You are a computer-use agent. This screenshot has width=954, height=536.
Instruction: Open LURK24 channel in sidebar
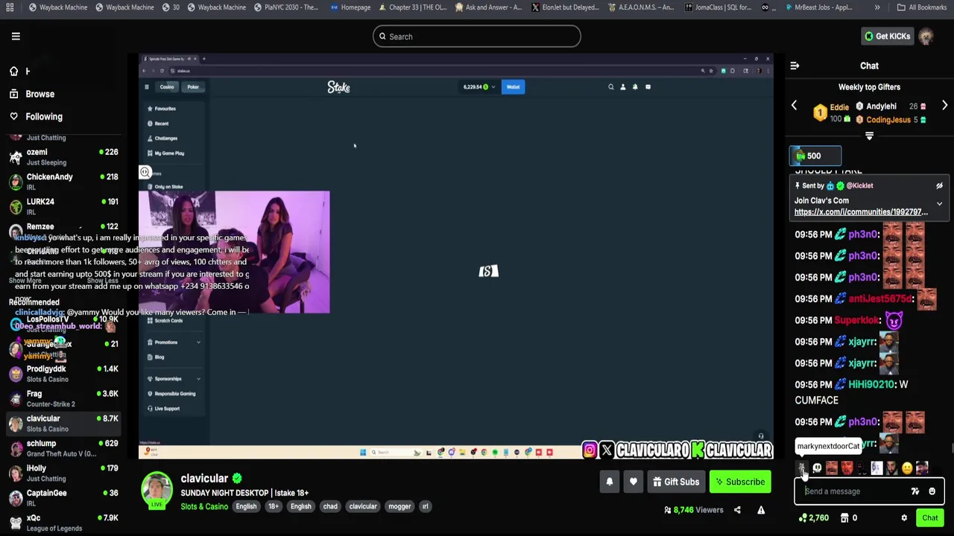pos(63,206)
